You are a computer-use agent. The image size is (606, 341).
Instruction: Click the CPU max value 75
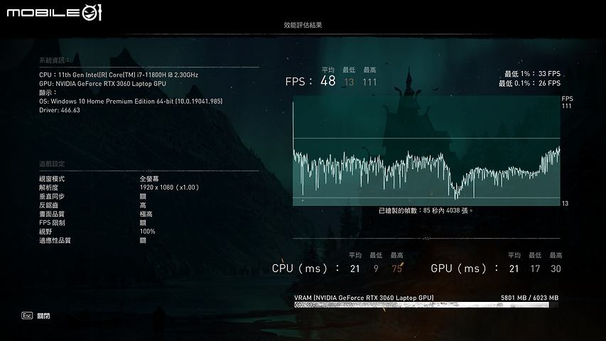pos(397,269)
